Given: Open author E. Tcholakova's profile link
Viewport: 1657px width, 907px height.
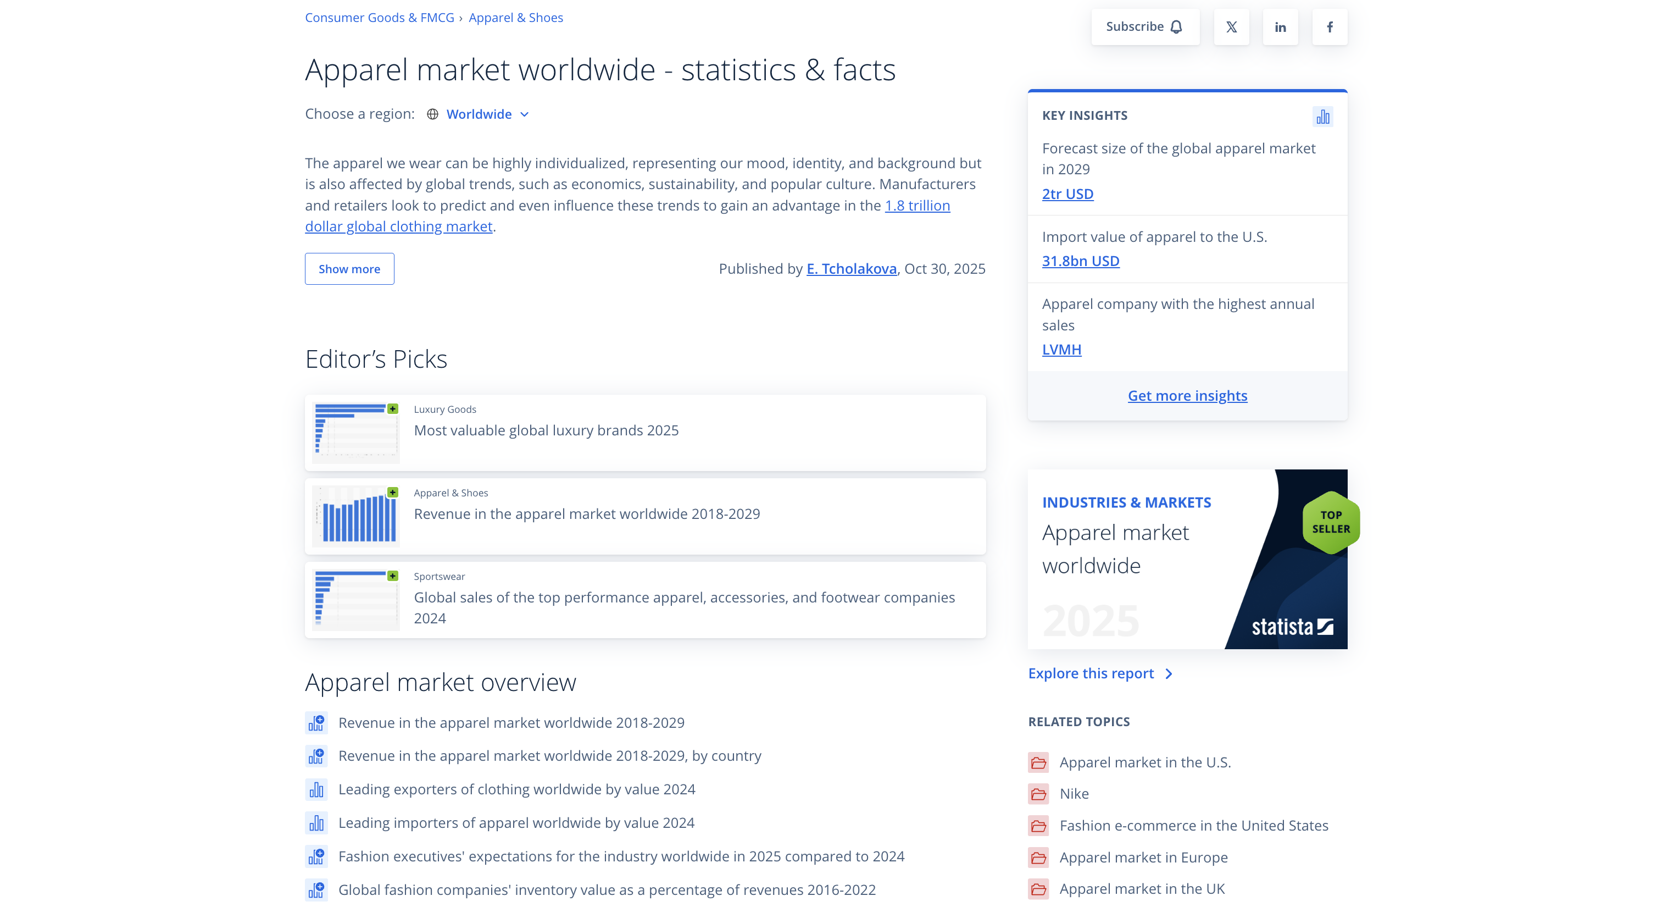Looking at the screenshot, I should click(851, 268).
